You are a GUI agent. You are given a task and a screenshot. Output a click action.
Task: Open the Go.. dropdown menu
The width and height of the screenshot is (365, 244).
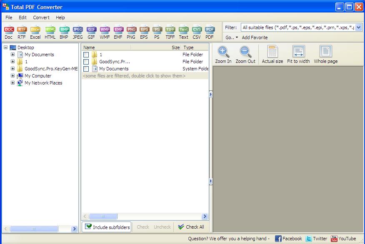232,37
